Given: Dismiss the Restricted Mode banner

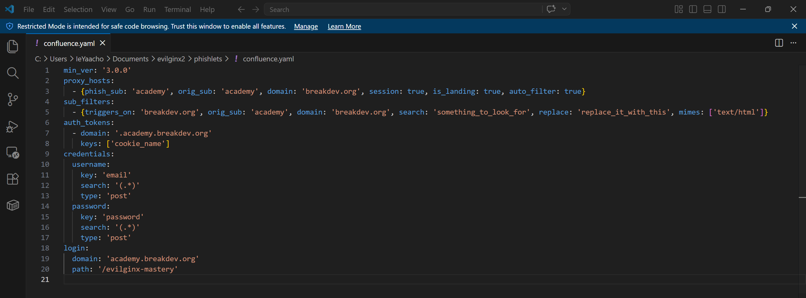Looking at the screenshot, I should click(794, 26).
